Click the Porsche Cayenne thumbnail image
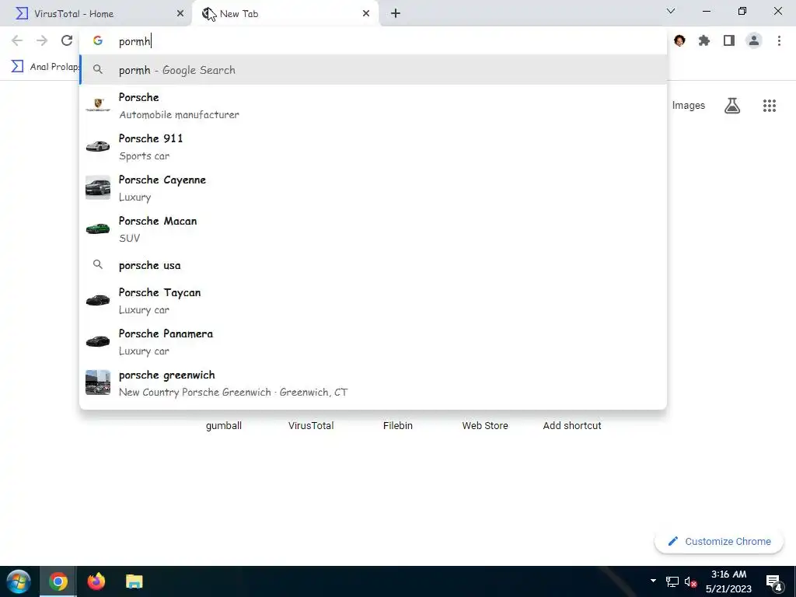Screen dimensions: 796x597 pos(98,188)
